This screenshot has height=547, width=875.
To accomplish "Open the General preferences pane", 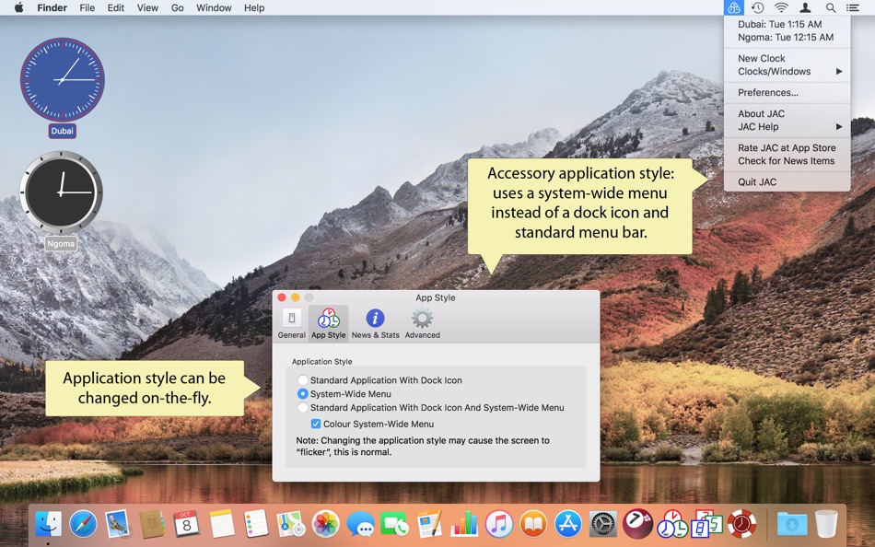I will [x=291, y=322].
